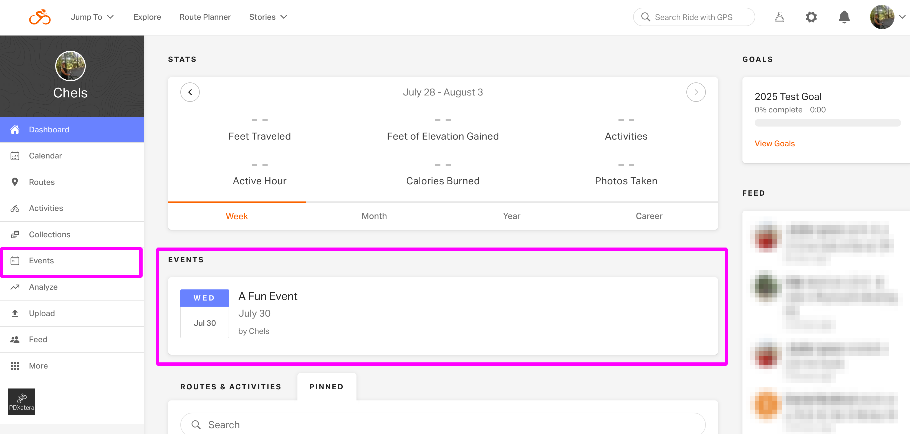Switch to Routes & Activities tab
Viewport: 910px width, 434px height.
[x=230, y=387]
